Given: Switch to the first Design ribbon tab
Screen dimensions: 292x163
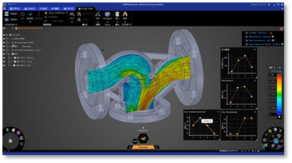Looking at the screenshot, I should (15, 9).
